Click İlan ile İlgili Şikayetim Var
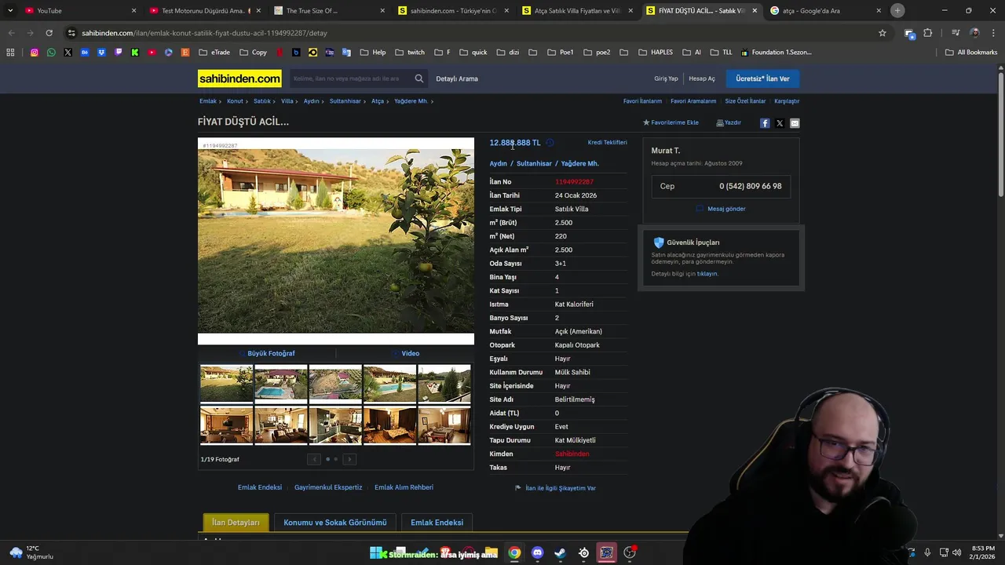 pos(556,488)
